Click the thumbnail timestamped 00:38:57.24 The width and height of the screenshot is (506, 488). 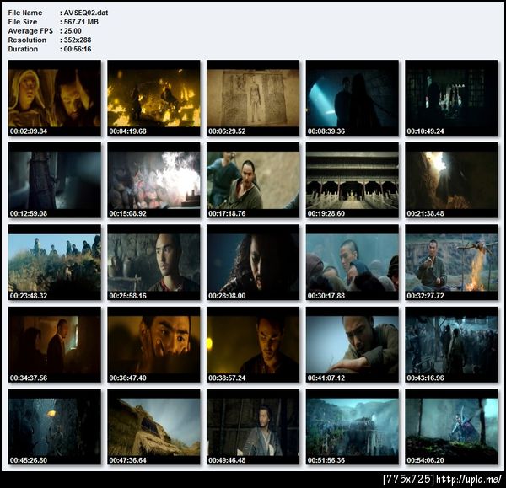253,345
